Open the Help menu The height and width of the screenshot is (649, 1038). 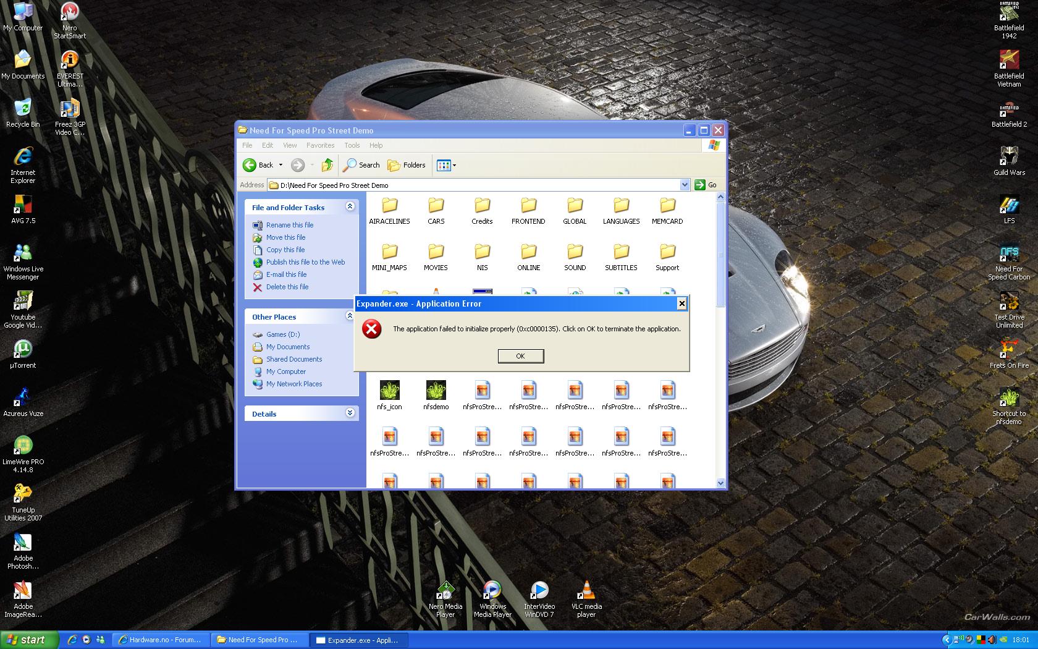[x=376, y=145]
